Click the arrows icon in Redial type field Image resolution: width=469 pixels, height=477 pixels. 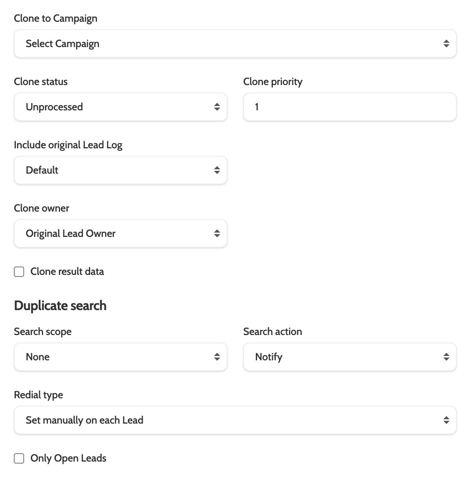446,420
